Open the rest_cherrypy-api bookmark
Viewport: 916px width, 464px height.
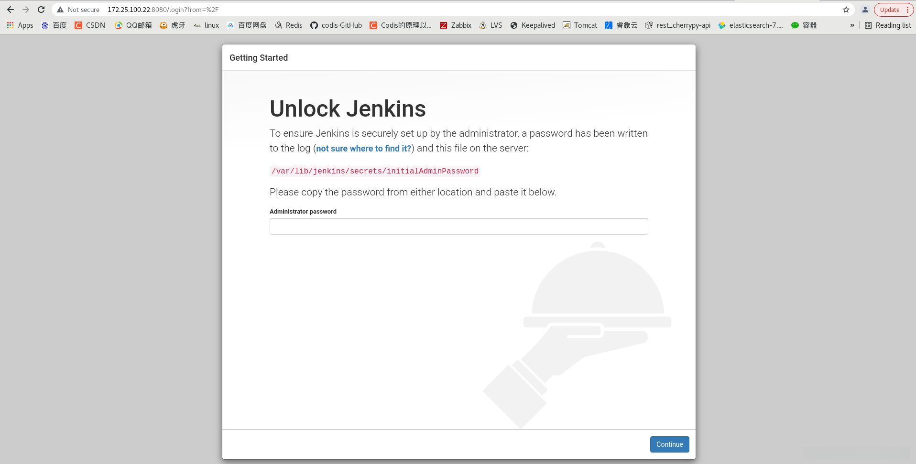(678, 25)
